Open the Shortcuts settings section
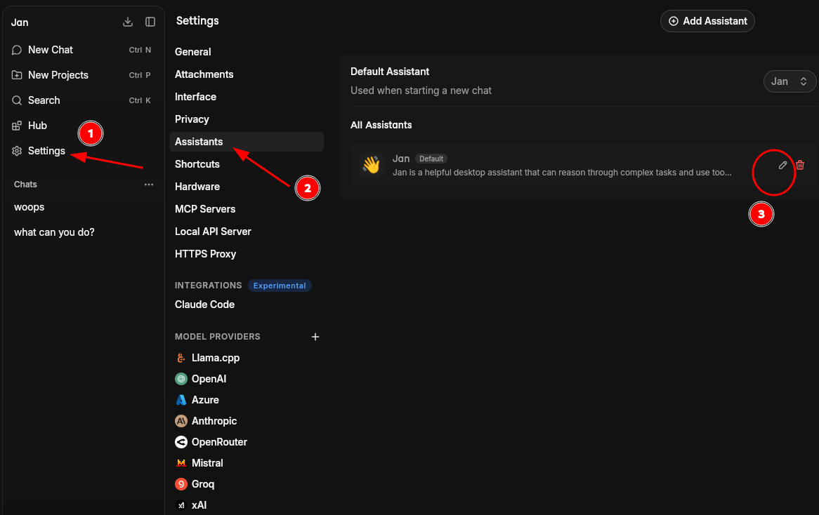Viewport: 819px width, 515px height. [197, 164]
